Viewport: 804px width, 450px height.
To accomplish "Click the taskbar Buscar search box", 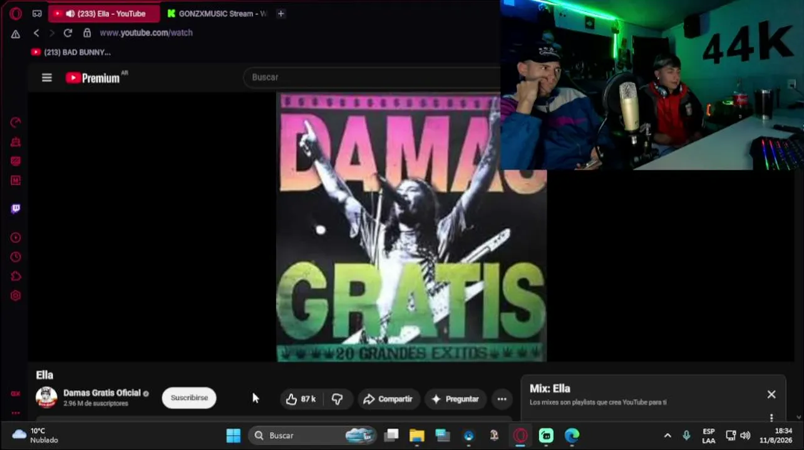I will click(x=312, y=436).
